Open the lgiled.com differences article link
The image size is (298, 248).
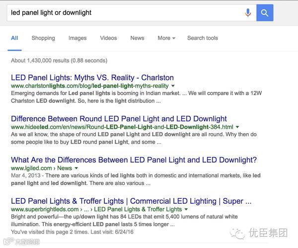coord(134,160)
